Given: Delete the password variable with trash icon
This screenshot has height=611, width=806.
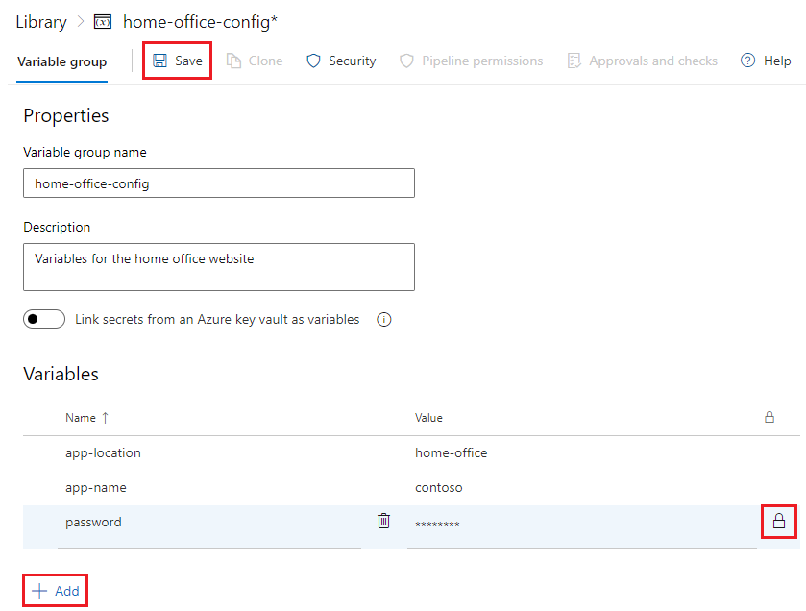Looking at the screenshot, I should pos(383,520).
